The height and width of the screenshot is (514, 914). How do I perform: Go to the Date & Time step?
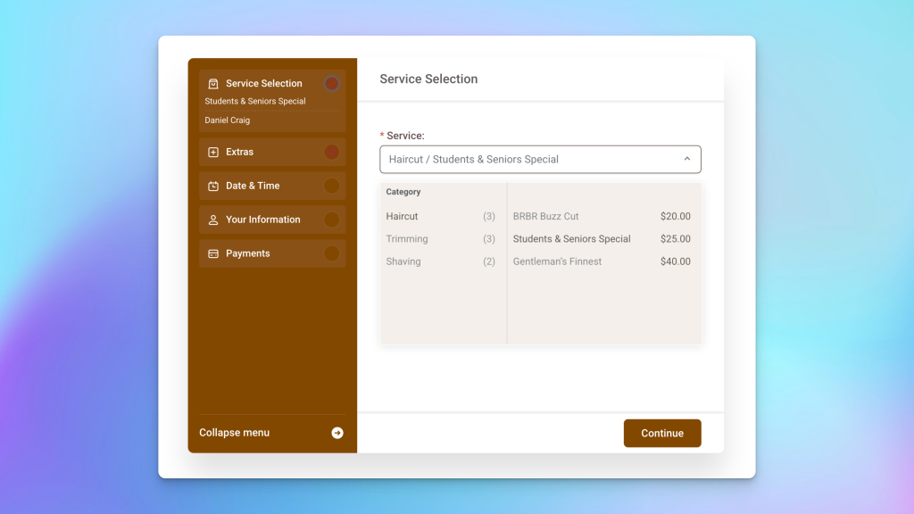[x=272, y=186]
